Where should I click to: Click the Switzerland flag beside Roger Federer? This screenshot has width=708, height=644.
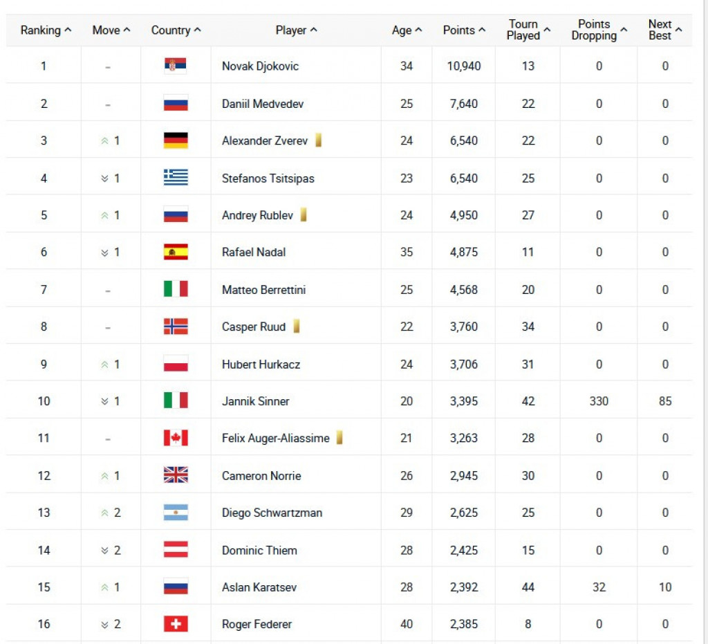[176, 625]
